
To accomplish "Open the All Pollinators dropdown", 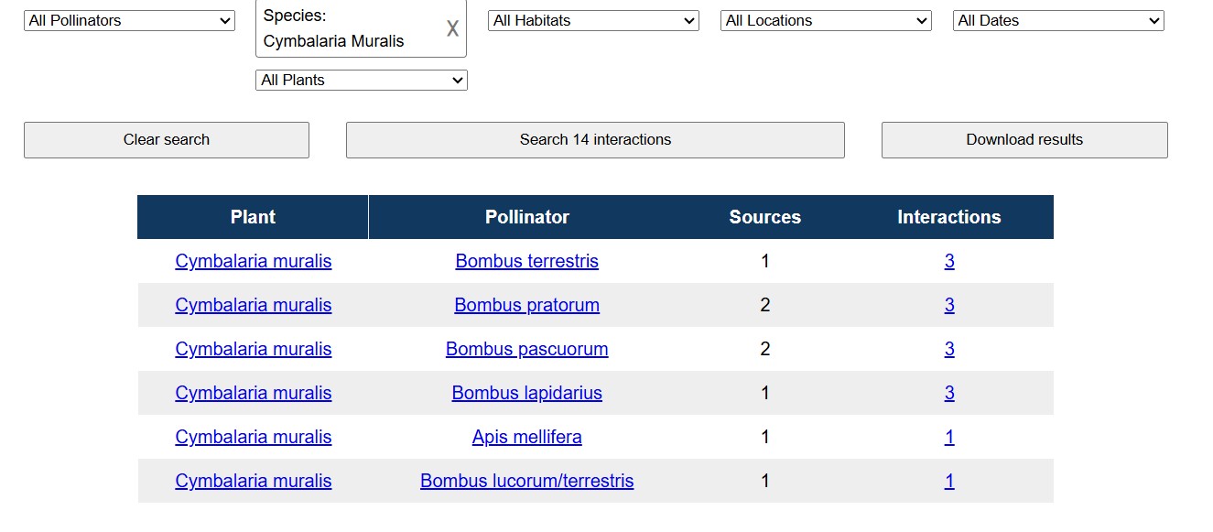I will click(x=129, y=20).
